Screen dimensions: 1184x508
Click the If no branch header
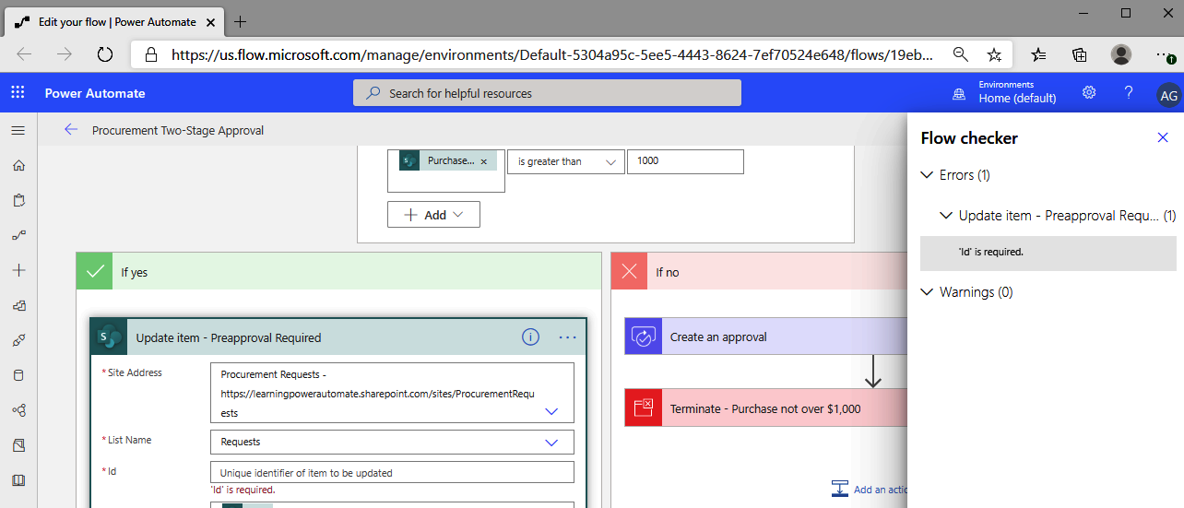click(x=759, y=272)
